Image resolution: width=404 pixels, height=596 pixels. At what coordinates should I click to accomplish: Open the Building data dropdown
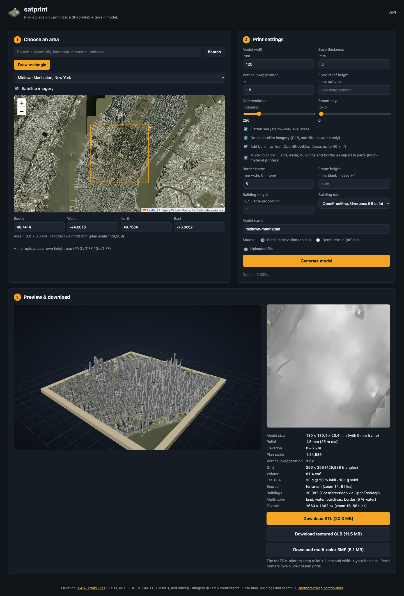point(354,204)
